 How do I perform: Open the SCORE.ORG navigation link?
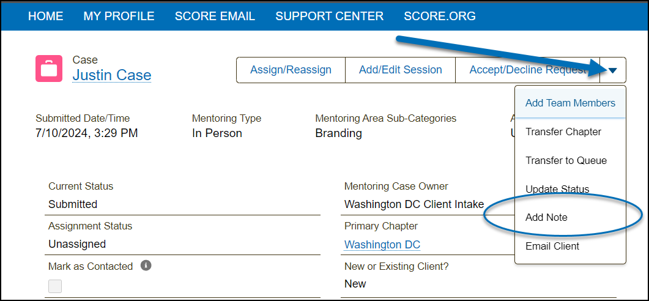pos(440,17)
